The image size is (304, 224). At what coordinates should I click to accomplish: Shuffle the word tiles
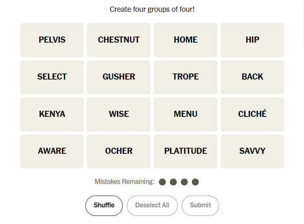pos(104,205)
